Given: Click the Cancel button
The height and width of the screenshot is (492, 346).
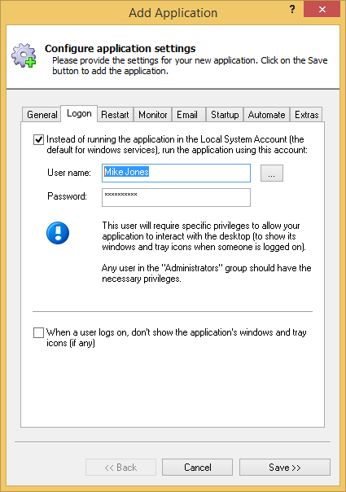Looking at the screenshot, I should click(197, 468).
